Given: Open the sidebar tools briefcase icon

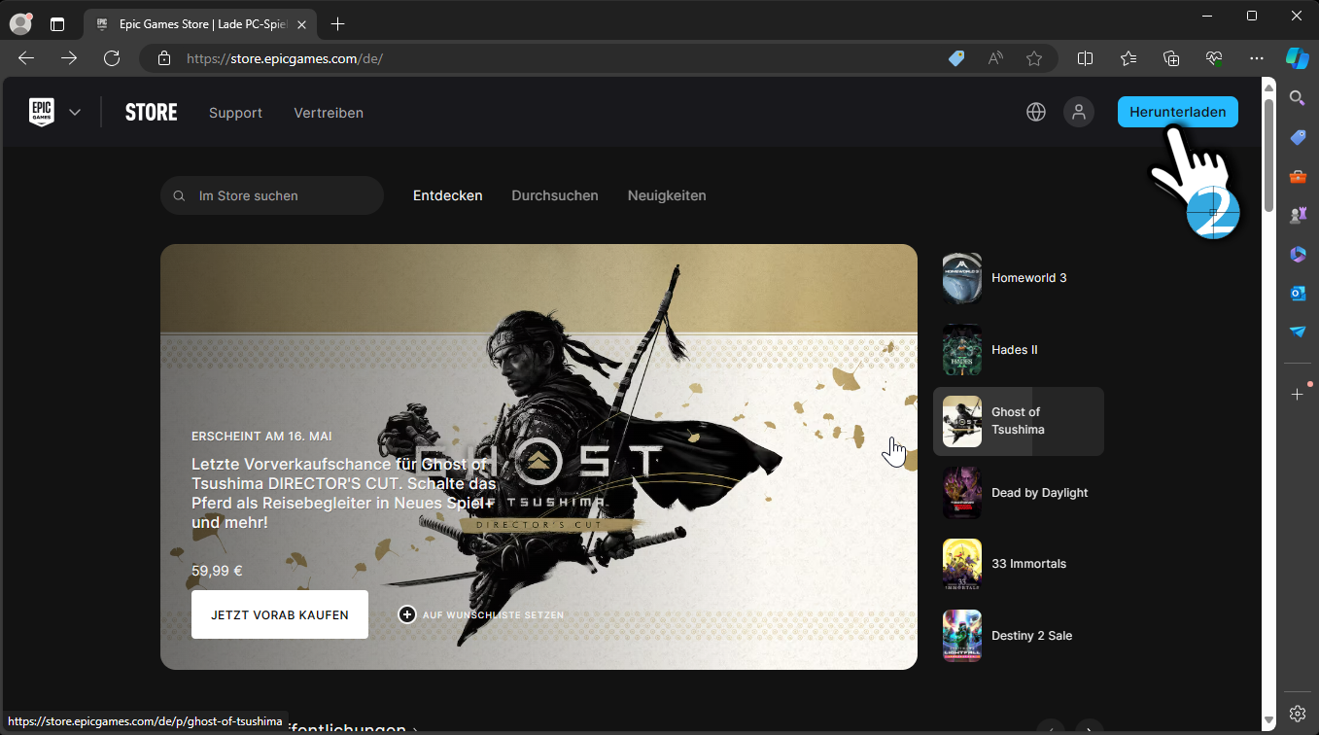Looking at the screenshot, I should click(1298, 176).
